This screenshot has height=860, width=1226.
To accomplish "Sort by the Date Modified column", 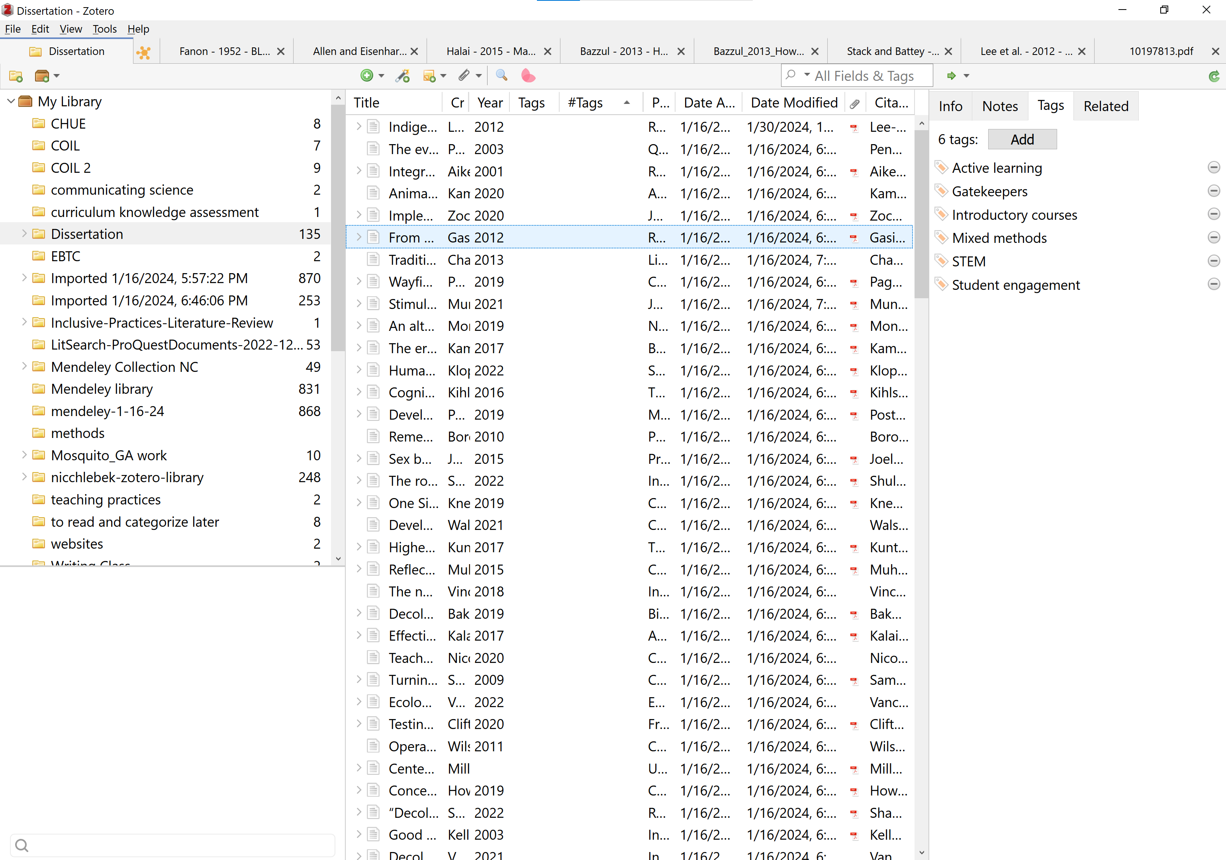I will (793, 102).
